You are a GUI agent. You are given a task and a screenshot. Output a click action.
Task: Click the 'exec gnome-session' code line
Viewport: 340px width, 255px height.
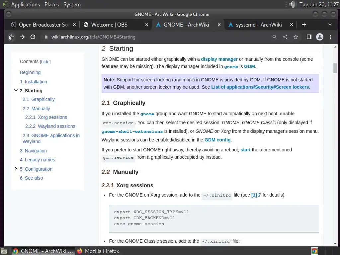[139, 224]
